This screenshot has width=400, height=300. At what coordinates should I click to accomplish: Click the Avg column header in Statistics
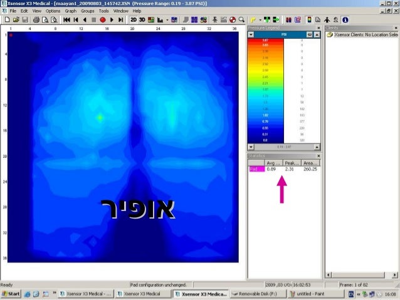(273, 162)
